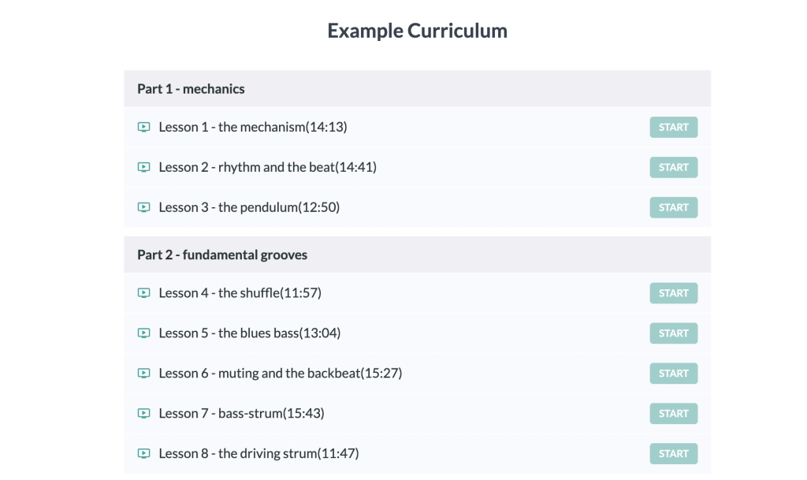Start the muting and the backbeat lesson
The image size is (807, 480).
(x=673, y=374)
